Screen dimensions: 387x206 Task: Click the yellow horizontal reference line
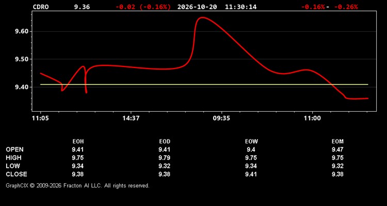[x=204, y=84]
